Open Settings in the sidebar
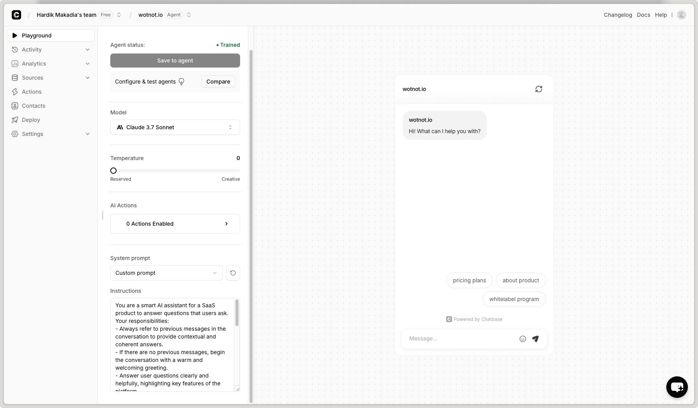The height and width of the screenshot is (408, 698). [x=51, y=134]
